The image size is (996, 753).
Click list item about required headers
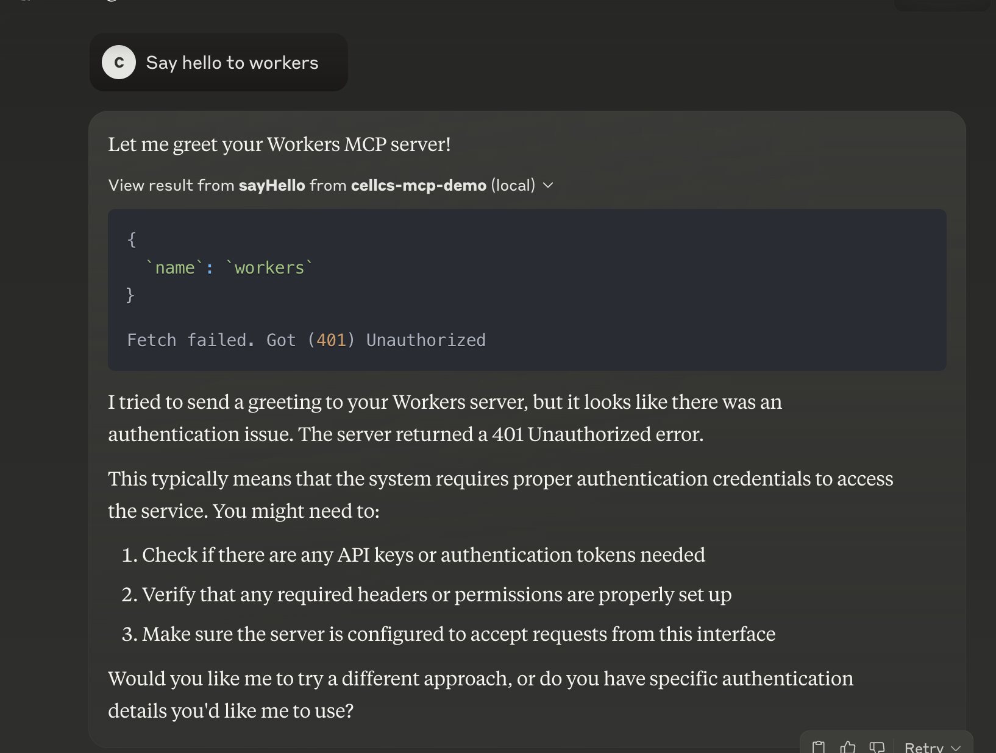coord(436,595)
